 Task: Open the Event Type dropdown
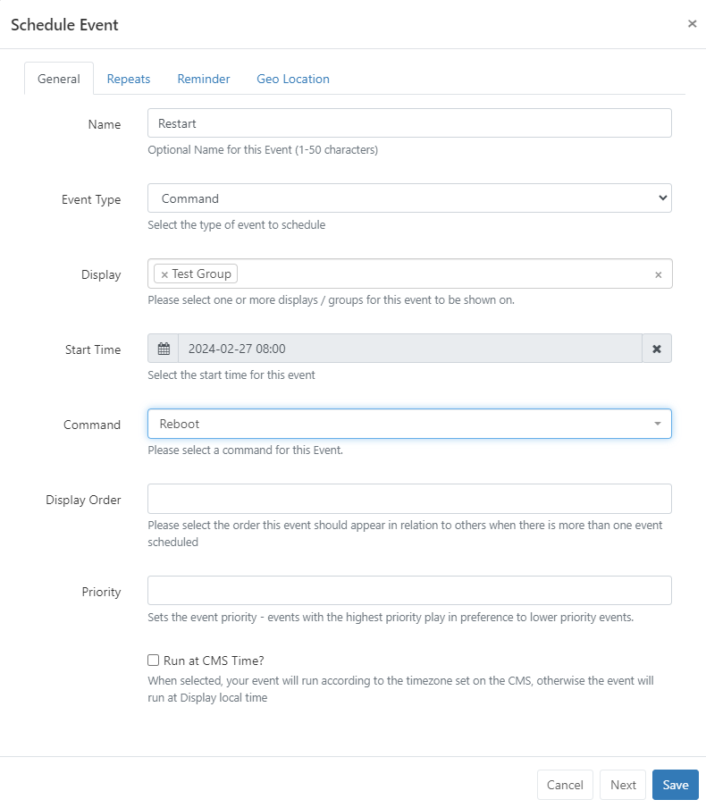(409, 198)
